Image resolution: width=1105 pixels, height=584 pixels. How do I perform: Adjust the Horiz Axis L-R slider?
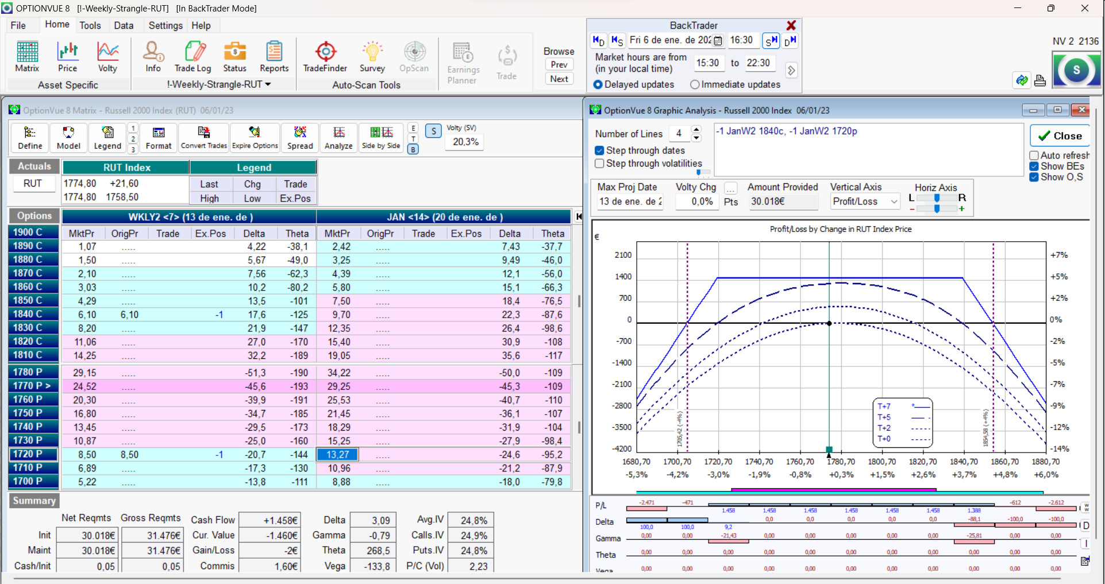(937, 198)
